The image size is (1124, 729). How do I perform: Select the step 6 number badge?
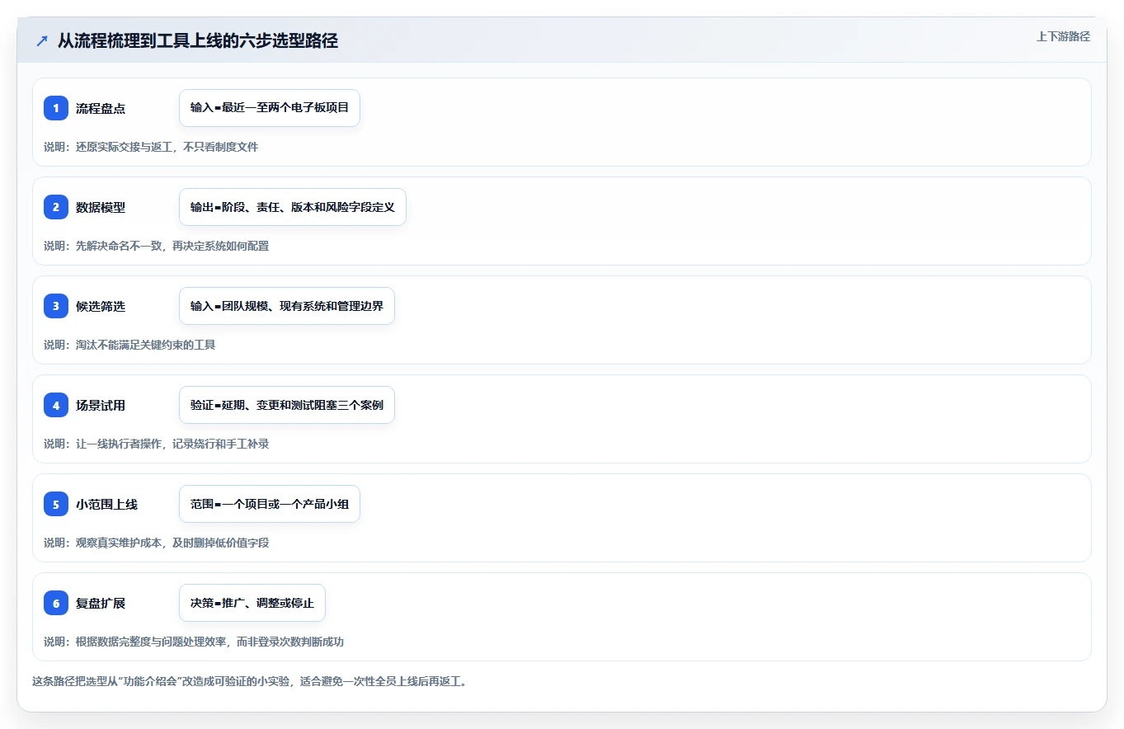coord(56,603)
